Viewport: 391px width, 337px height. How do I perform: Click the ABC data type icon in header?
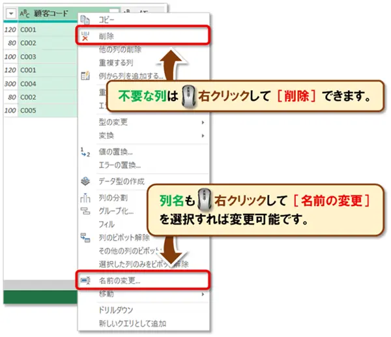pyautogui.click(x=25, y=13)
